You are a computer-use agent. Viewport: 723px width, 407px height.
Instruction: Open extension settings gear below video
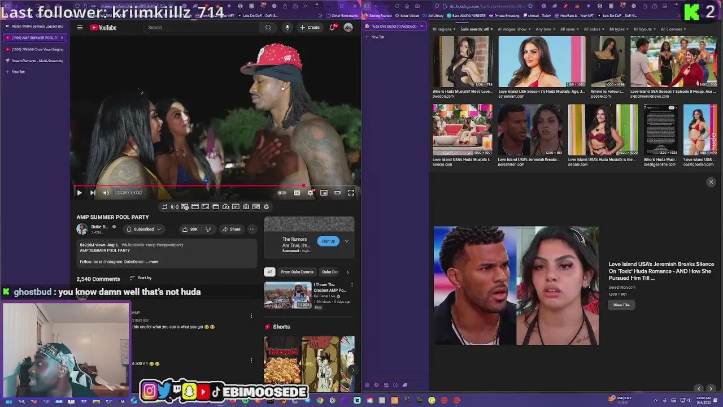point(266,207)
